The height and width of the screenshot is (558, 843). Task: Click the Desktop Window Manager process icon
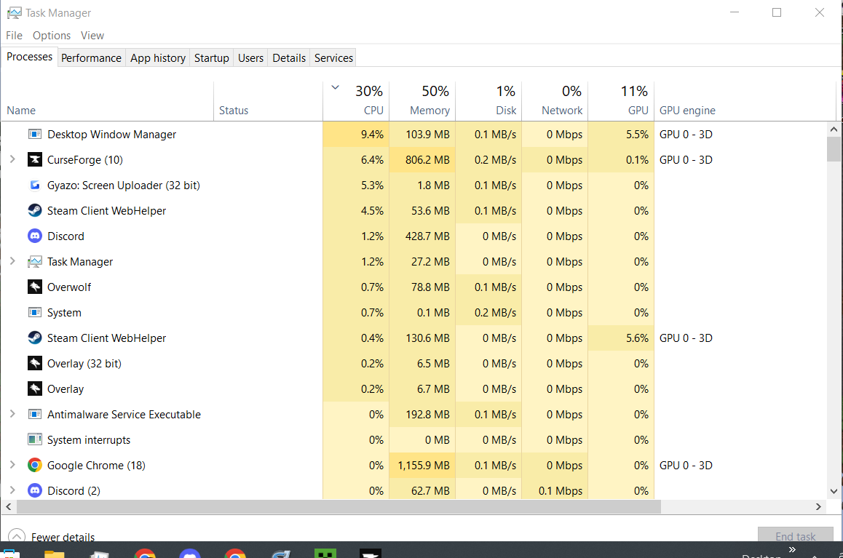[x=34, y=135]
